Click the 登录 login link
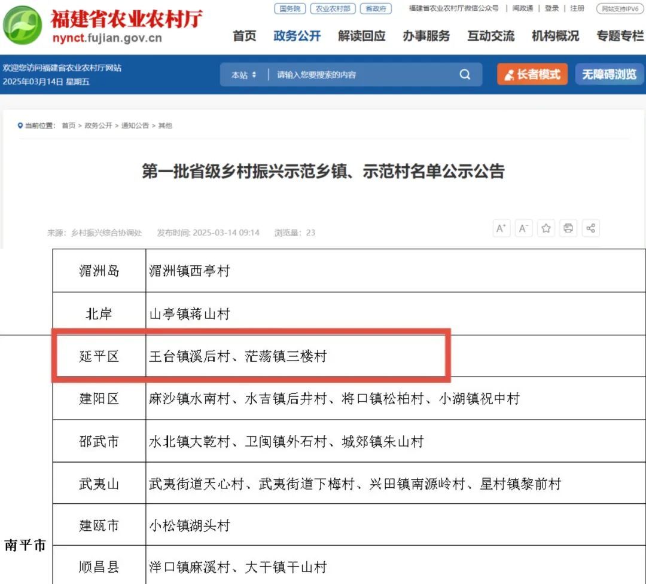Viewport: 646px width, 584px height. pyautogui.click(x=551, y=8)
